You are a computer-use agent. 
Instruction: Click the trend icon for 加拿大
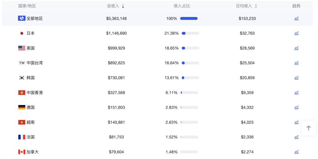[x=296, y=152]
